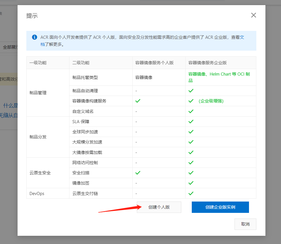Screen dimensions: 281x244
Task: Click the green 容器镜像、Helm Chart 等 OCI 制品 text
Action: pos(219,77)
